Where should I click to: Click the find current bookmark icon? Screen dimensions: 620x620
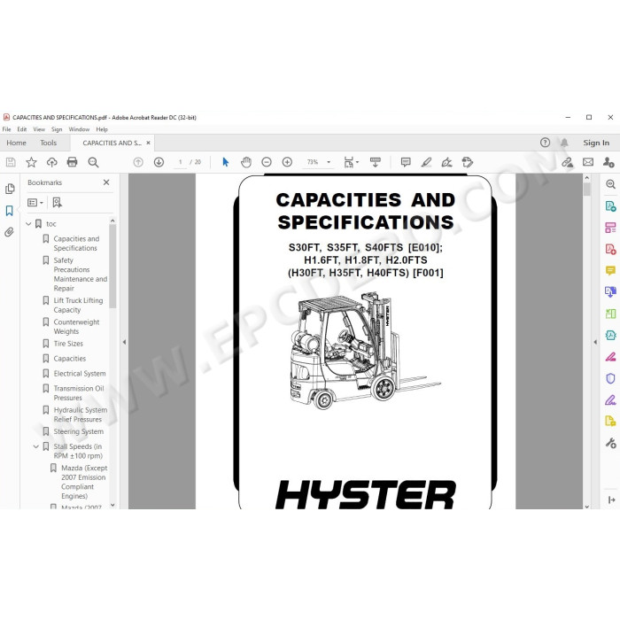[57, 203]
